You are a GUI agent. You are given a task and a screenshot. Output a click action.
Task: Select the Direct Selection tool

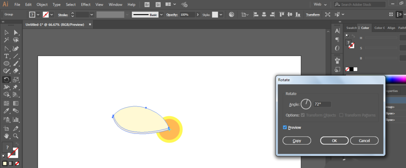click(x=16, y=32)
